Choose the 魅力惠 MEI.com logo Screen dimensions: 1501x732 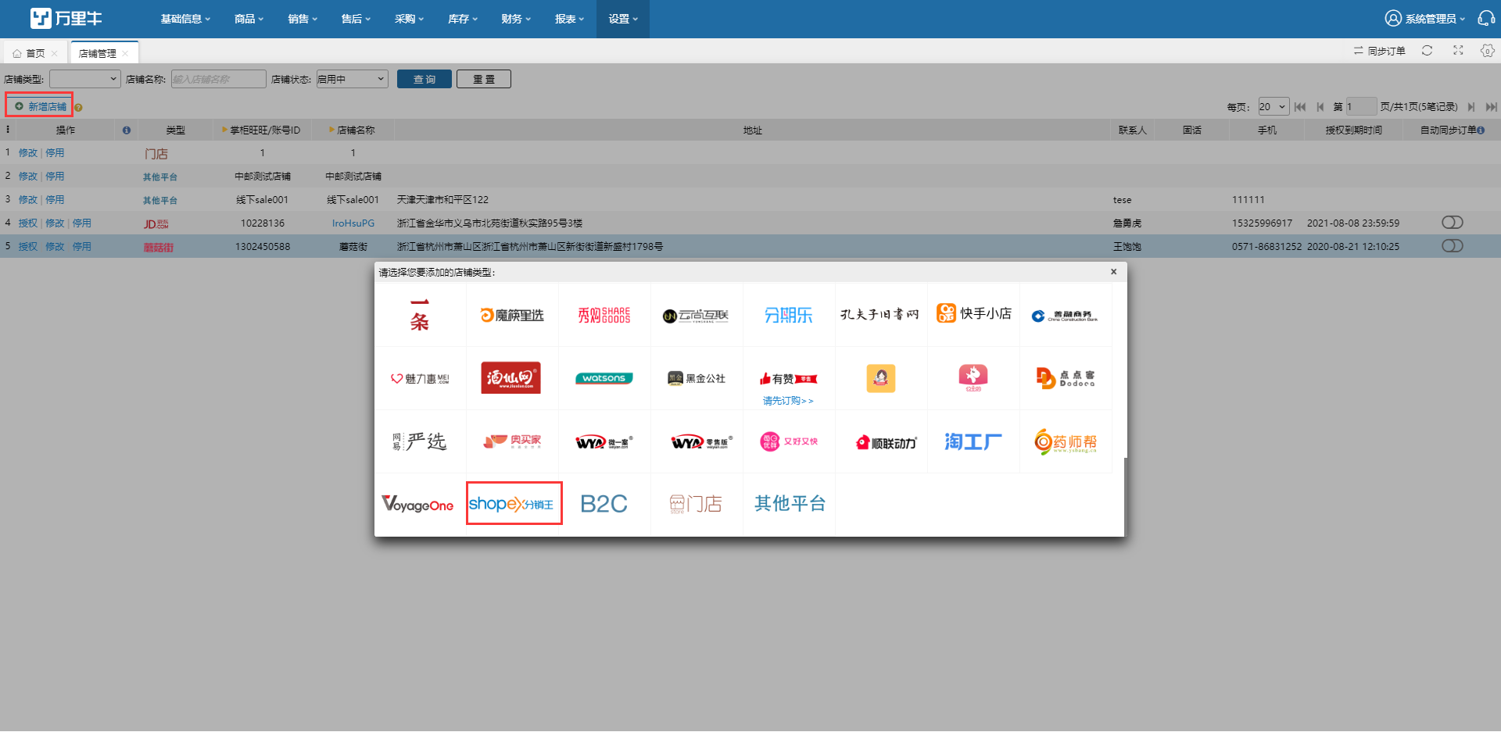(x=420, y=378)
